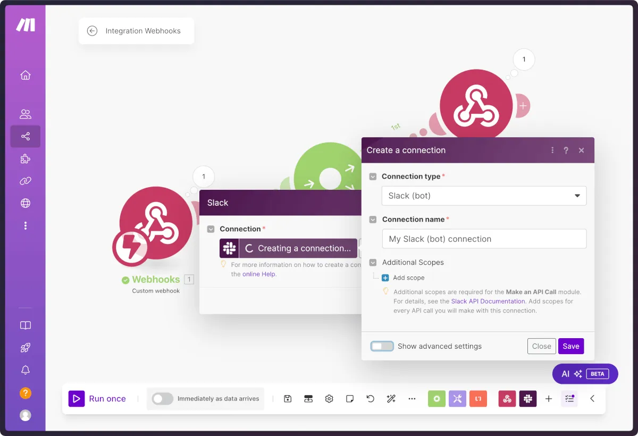Open the checklist icon in the toolbar
The height and width of the screenshot is (436, 638).
pyautogui.click(x=569, y=399)
